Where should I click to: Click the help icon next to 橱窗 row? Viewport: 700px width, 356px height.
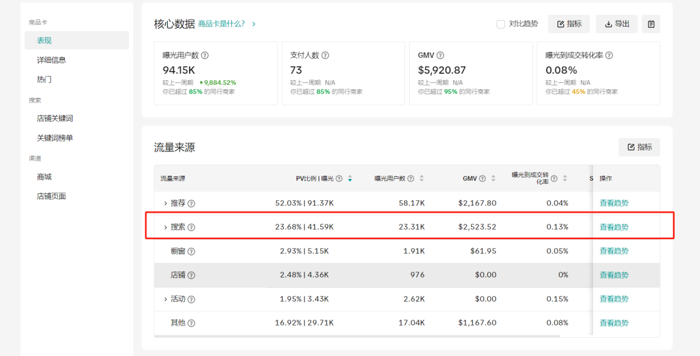coord(191,252)
